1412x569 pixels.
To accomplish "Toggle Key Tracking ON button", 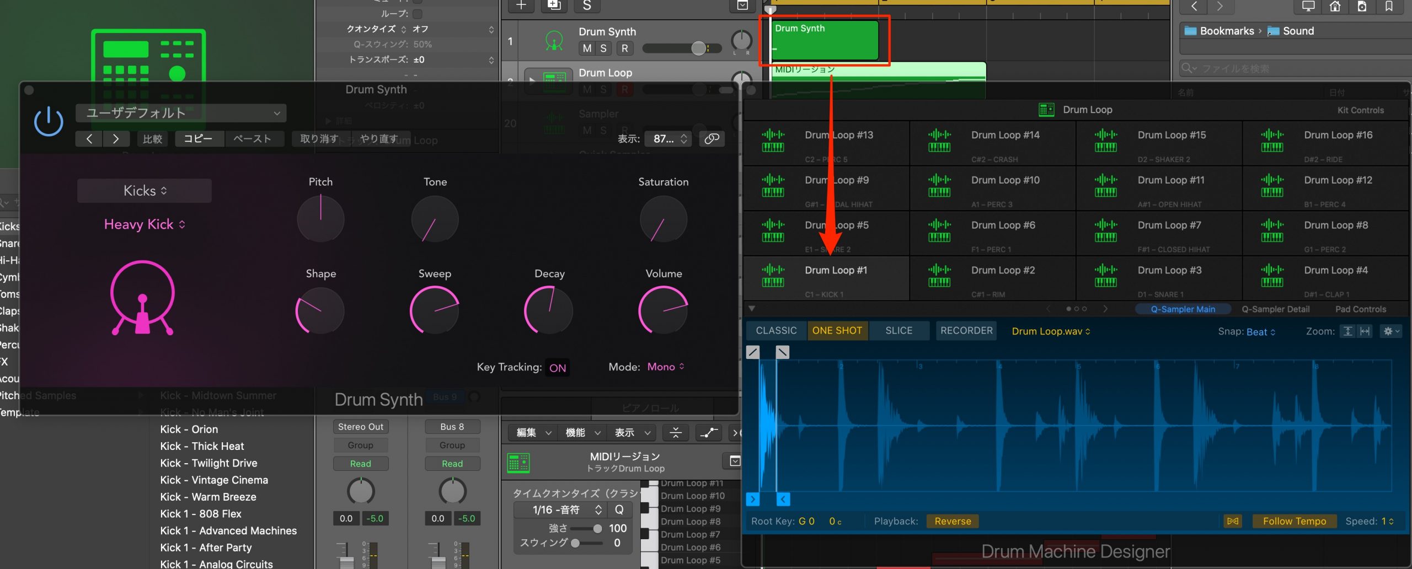I will pyautogui.click(x=558, y=368).
